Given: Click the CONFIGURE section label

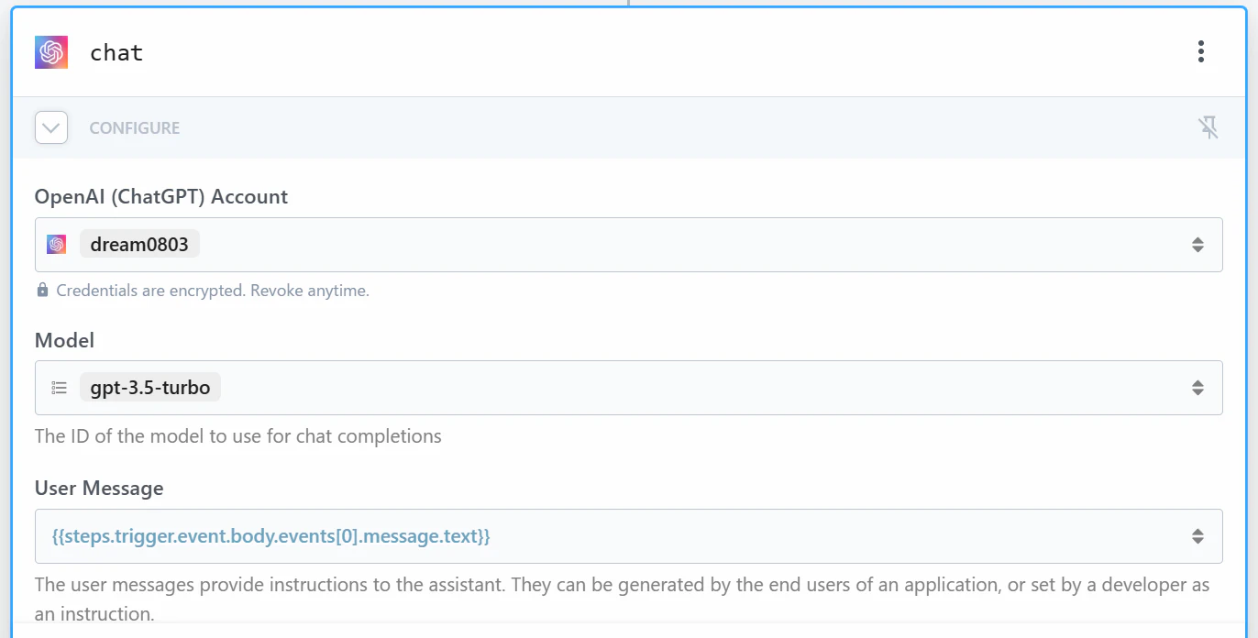Looking at the screenshot, I should click(135, 128).
